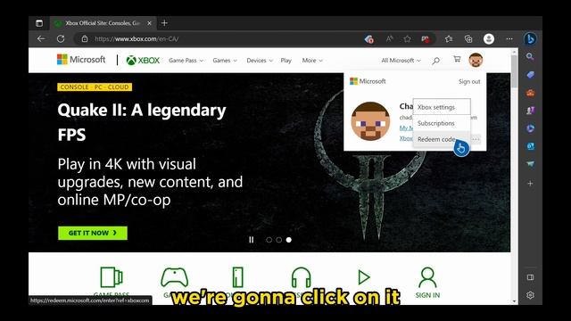Image resolution: width=571 pixels, height=321 pixels.
Task: Open the Favorites list icon
Action: 449,38
